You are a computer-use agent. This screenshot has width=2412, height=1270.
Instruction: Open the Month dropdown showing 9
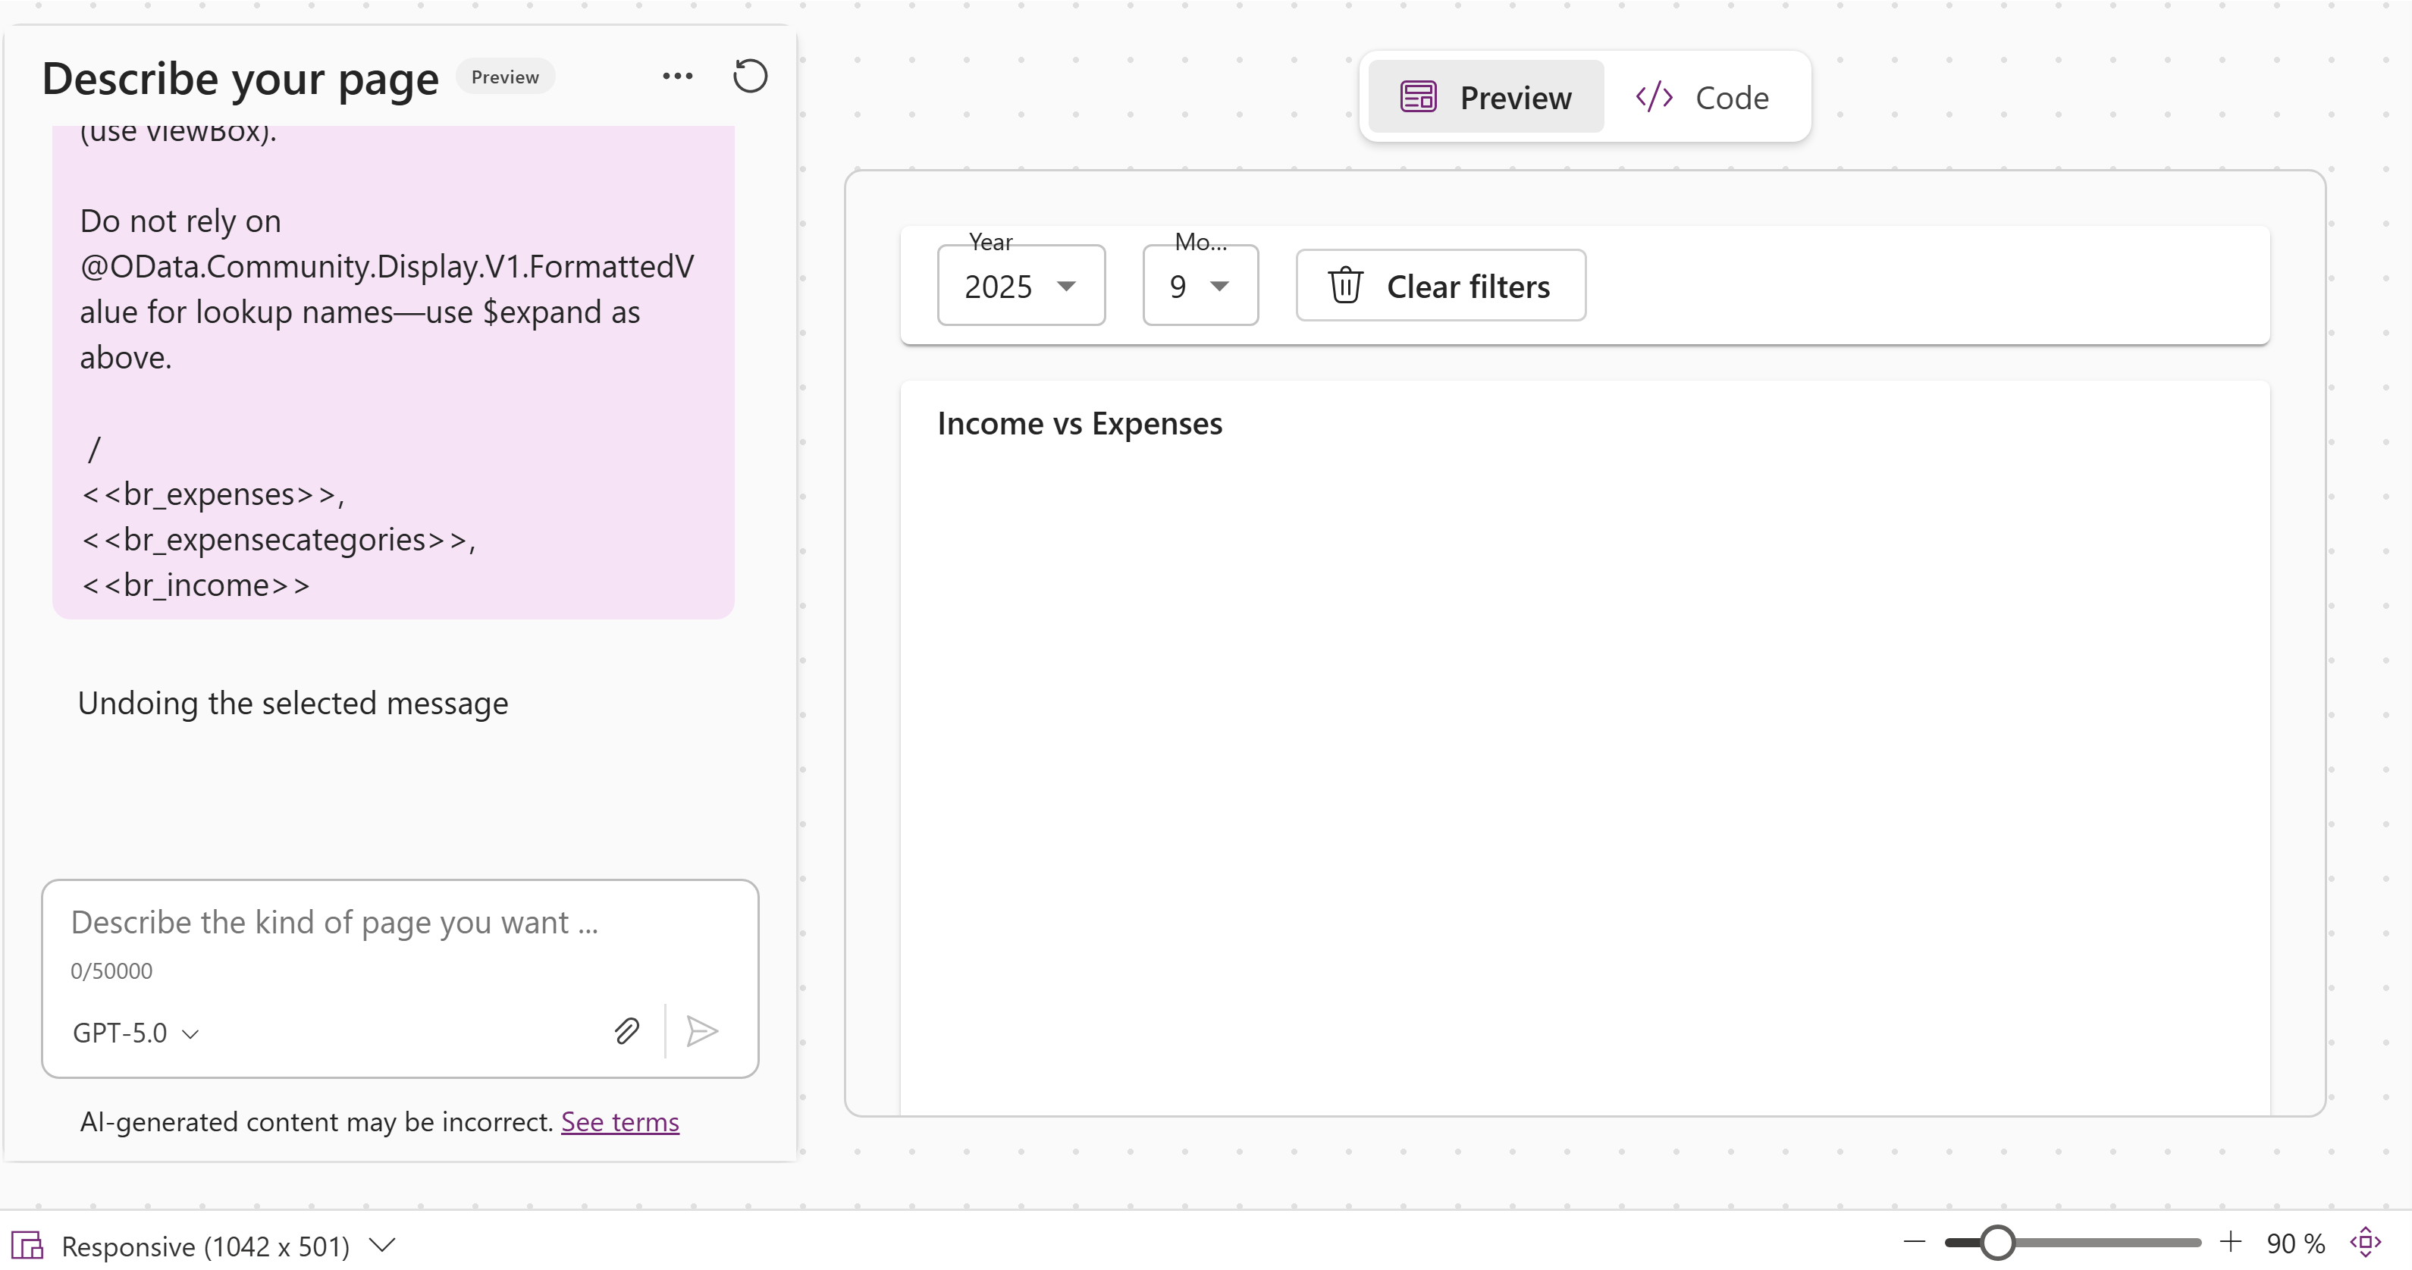click(1200, 286)
